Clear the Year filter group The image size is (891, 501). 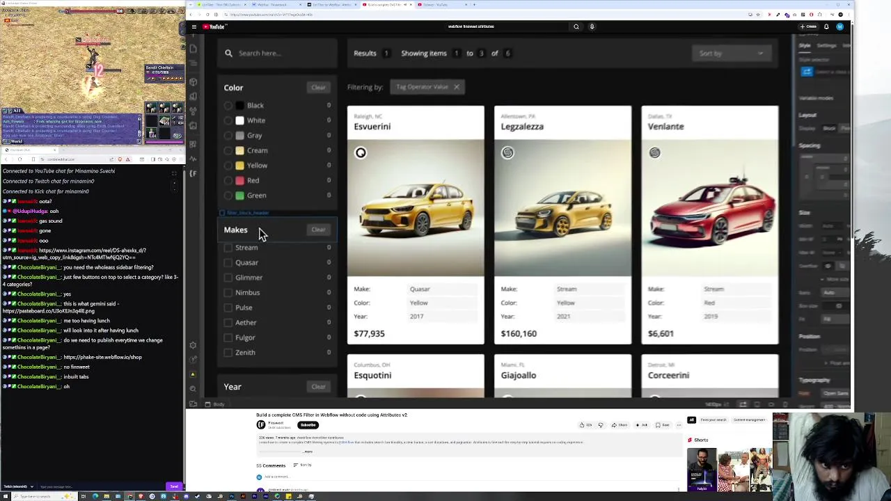coord(318,387)
